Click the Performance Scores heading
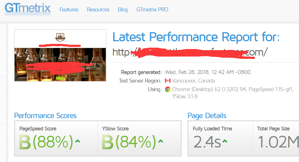Screen dimensions: 299x162 pos(45,116)
